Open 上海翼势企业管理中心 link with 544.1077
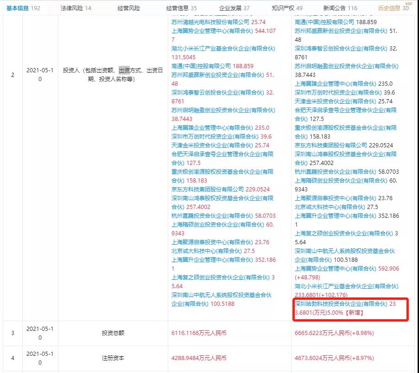 [x=212, y=31]
